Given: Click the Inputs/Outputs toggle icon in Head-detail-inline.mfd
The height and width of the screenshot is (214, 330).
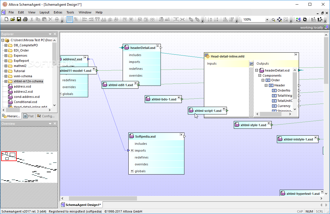Looking at the screenshot, I should (x=251, y=64).
